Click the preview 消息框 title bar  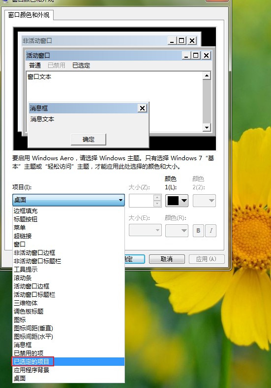[83, 108]
